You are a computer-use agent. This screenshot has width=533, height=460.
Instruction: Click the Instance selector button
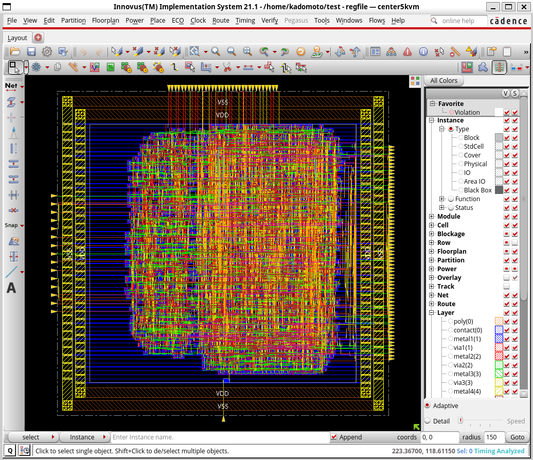point(85,437)
